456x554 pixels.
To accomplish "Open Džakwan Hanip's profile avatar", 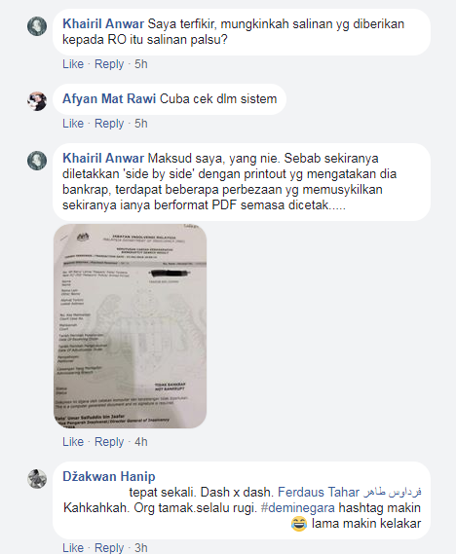I will point(37,479).
